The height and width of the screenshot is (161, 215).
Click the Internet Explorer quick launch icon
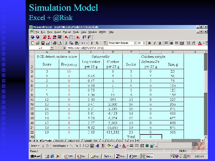pos(52,156)
